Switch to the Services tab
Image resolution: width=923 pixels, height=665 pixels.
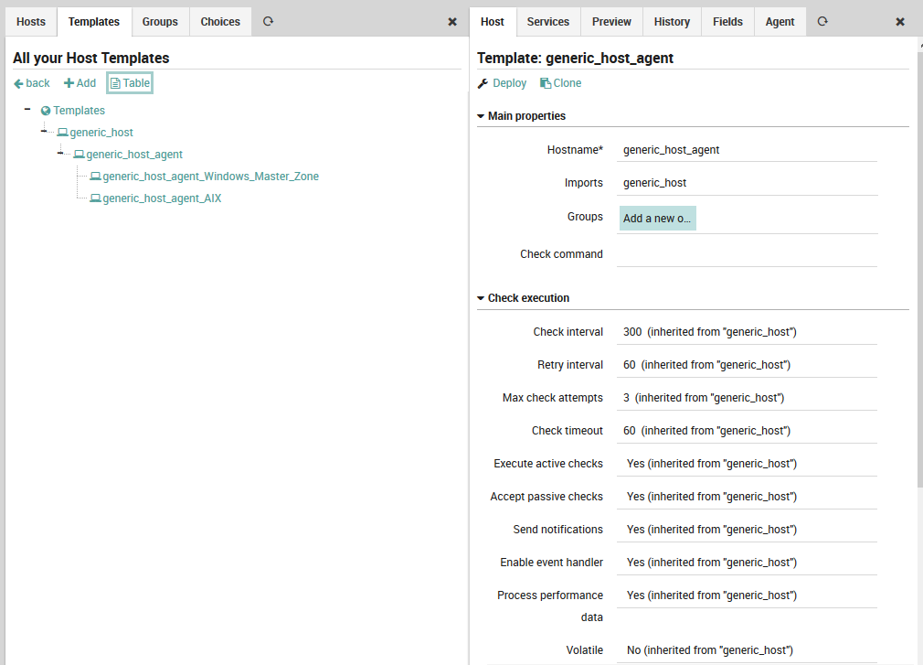[x=547, y=21]
